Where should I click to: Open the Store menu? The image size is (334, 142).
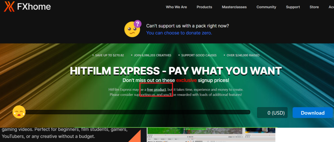point(314,7)
